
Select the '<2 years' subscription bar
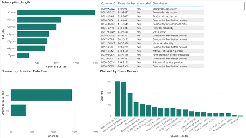37,27
